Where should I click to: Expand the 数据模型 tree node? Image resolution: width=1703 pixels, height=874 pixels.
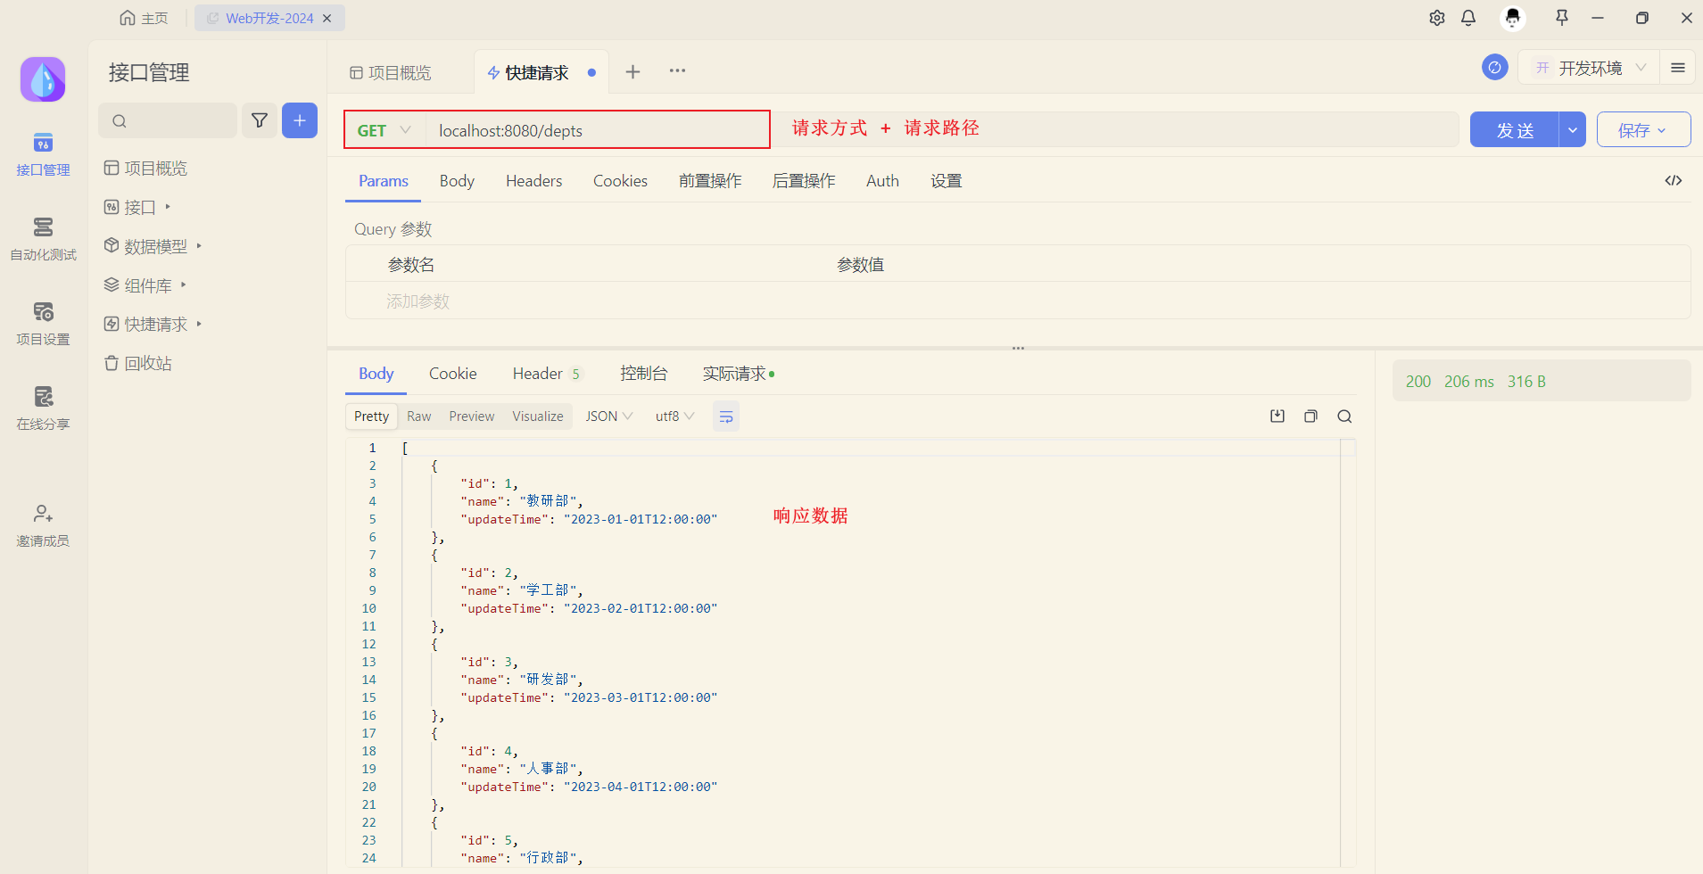pos(198,245)
